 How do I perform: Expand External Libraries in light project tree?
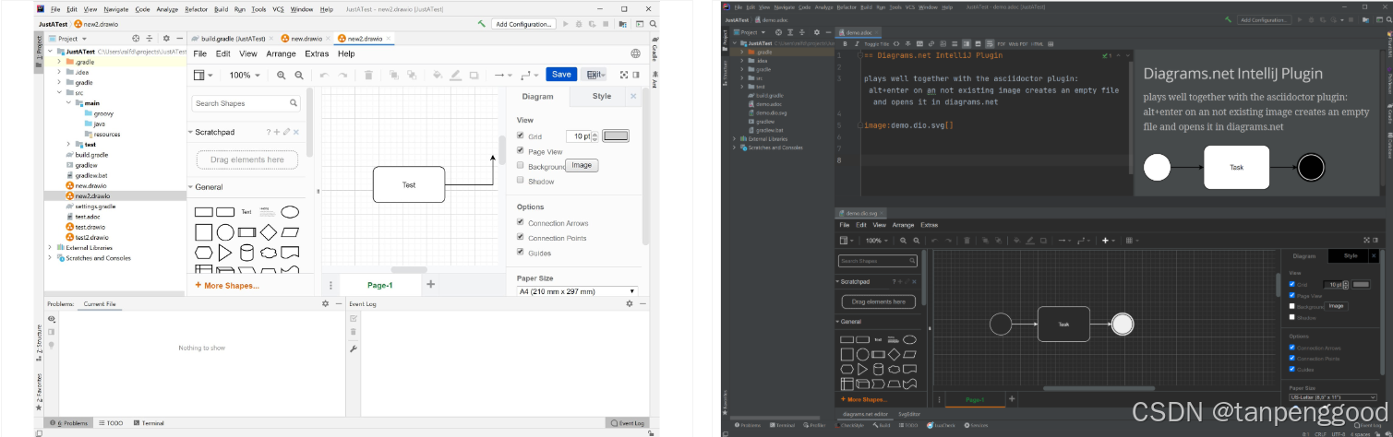coord(50,248)
